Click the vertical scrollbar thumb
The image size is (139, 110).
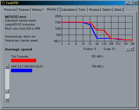7,91
